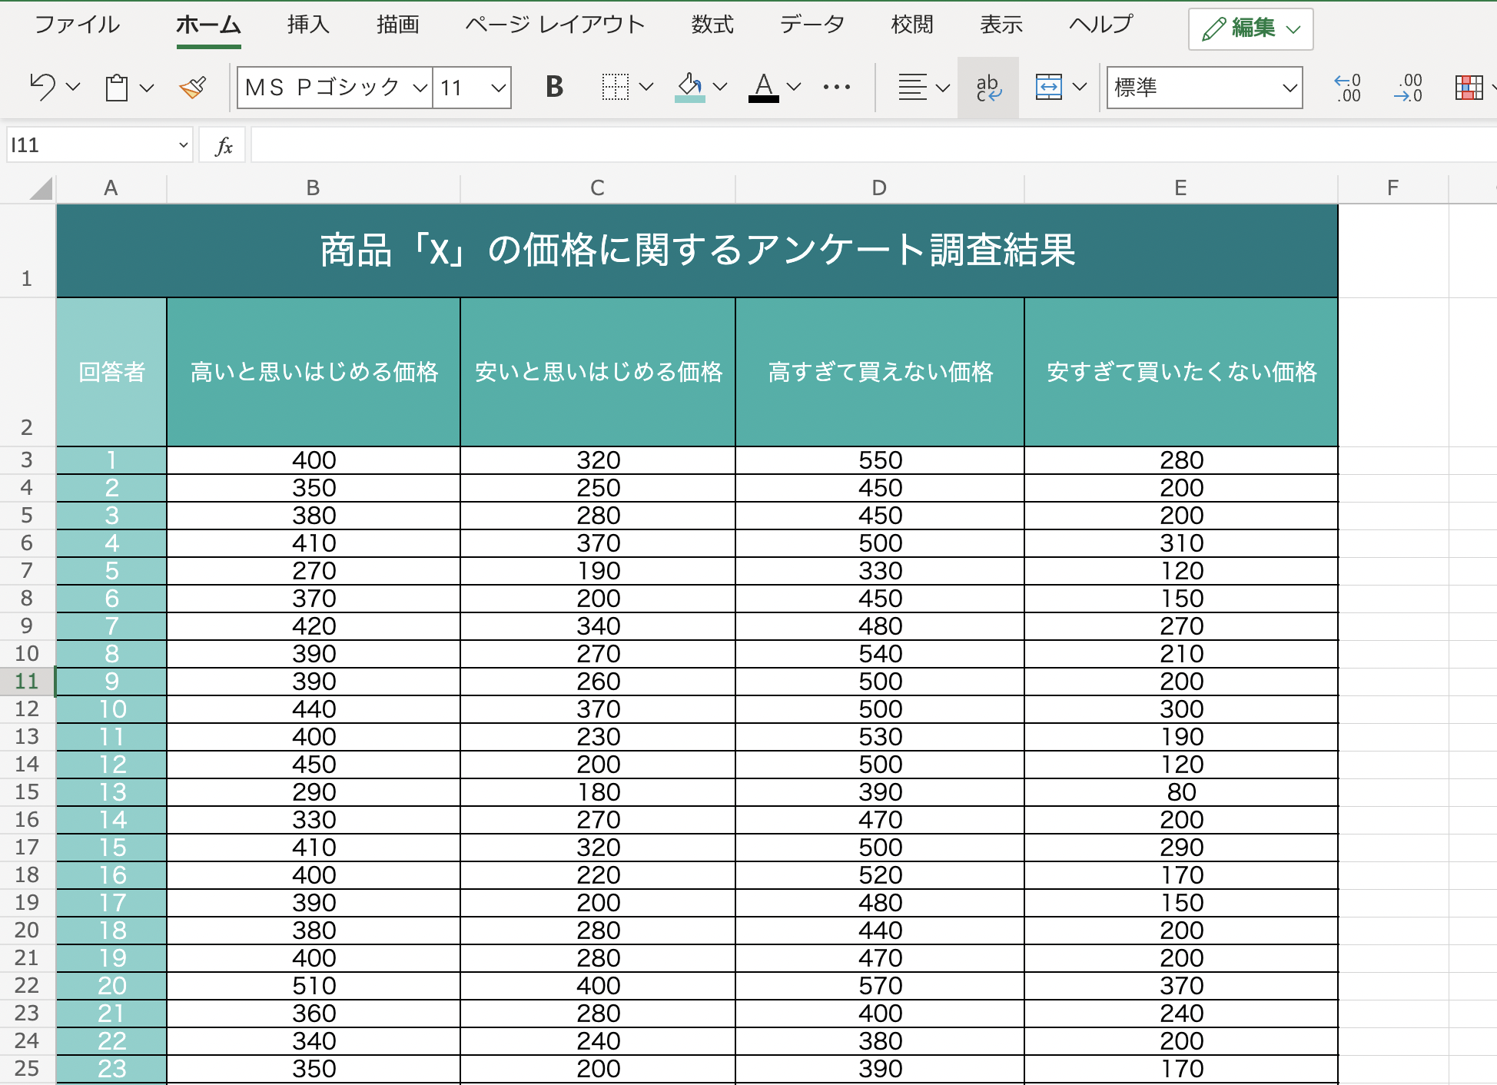This screenshot has width=1497, height=1085.
Task: Expand the Name Box dropdown arrow
Action: coord(183,144)
